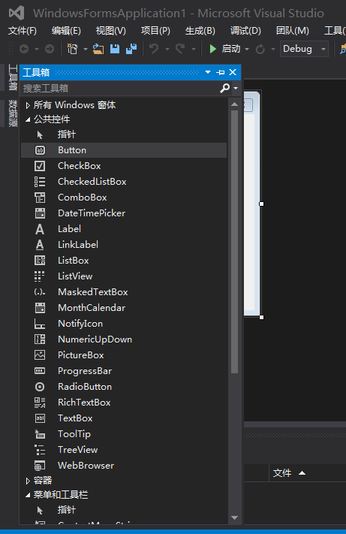Click the navigate backward arrow in toolbar

[24, 49]
